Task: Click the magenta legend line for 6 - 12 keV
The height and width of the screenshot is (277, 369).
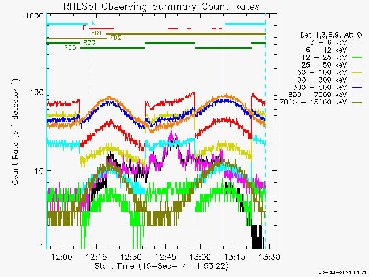Action: point(357,50)
